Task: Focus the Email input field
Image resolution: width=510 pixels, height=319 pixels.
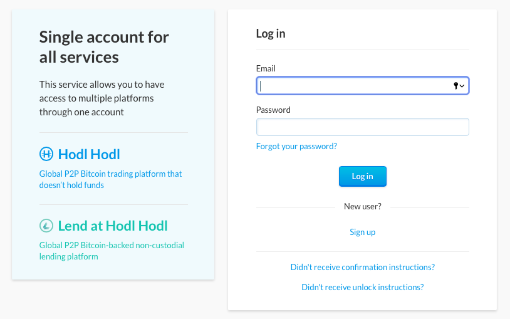Action: point(354,86)
